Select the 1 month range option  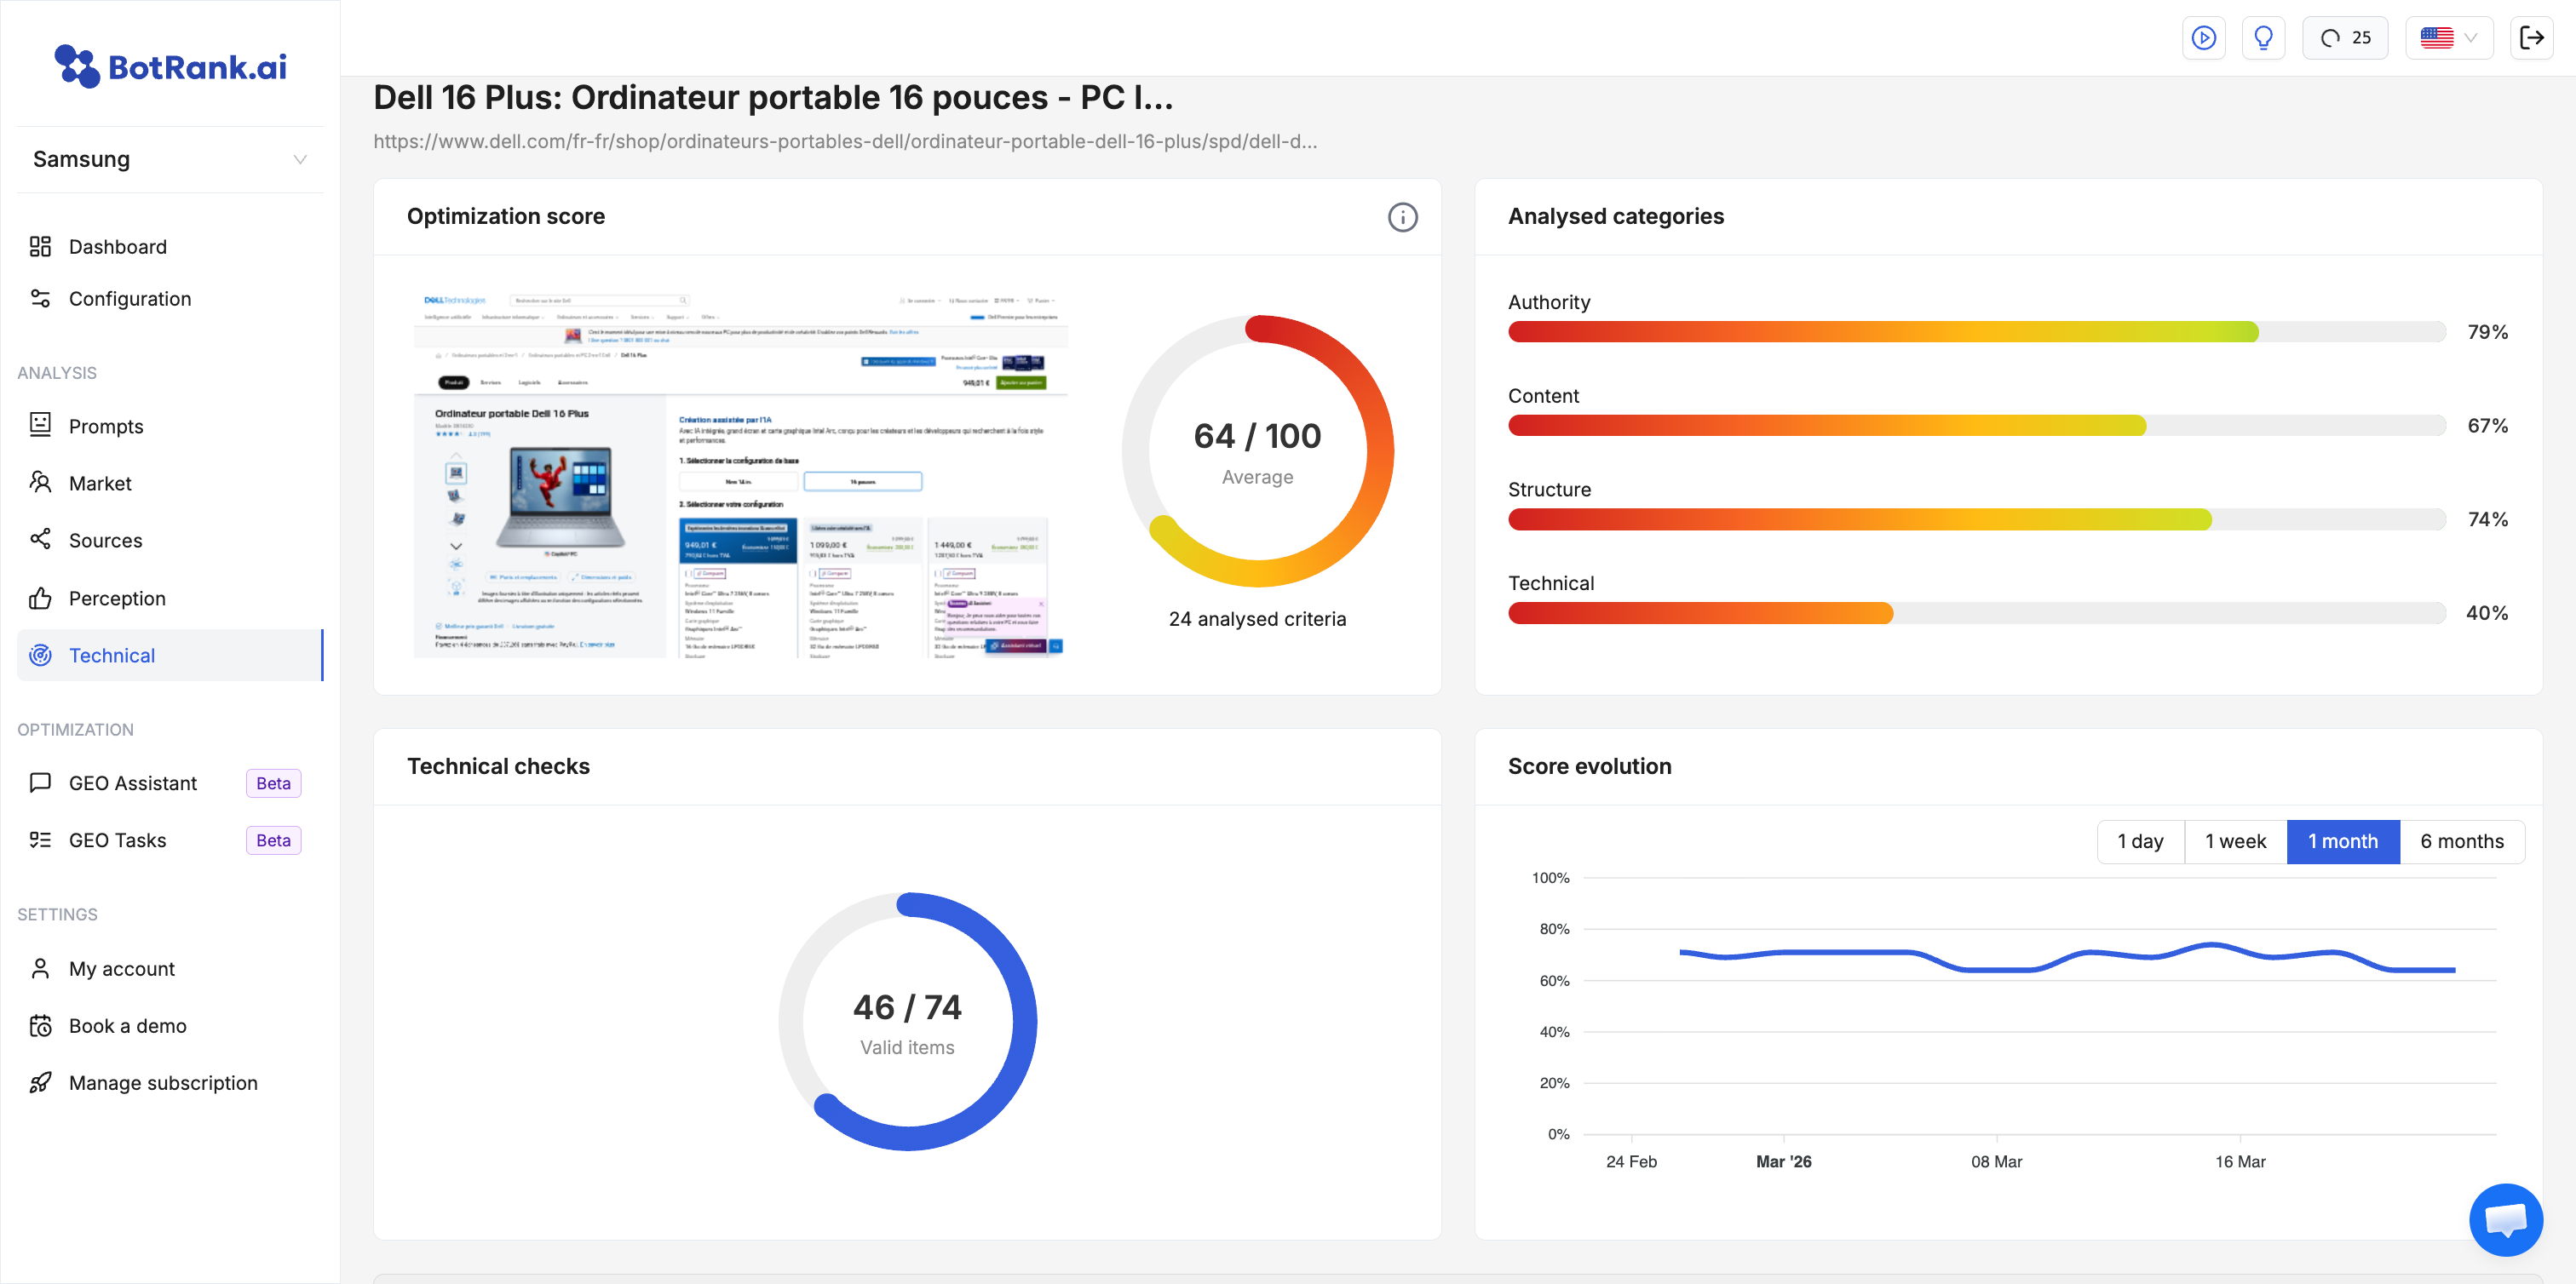click(2342, 841)
